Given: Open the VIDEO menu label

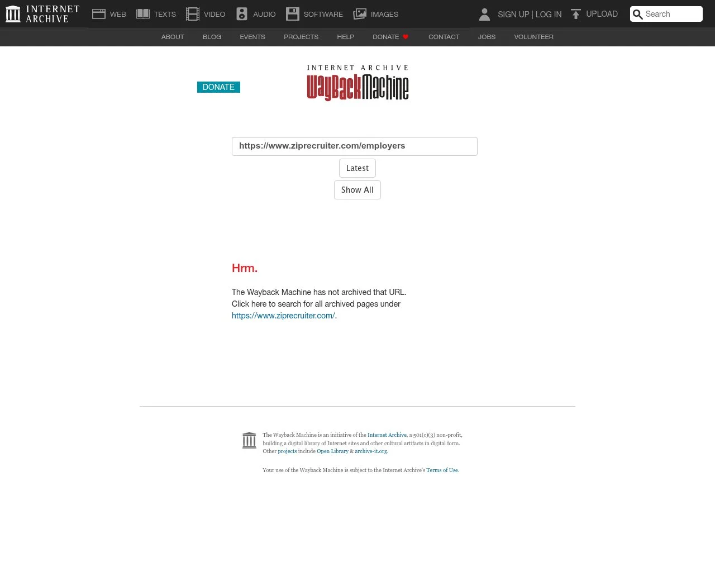Looking at the screenshot, I should pos(214,15).
